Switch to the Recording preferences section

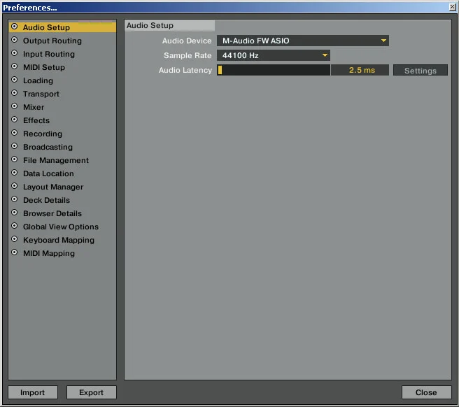click(x=42, y=134)
